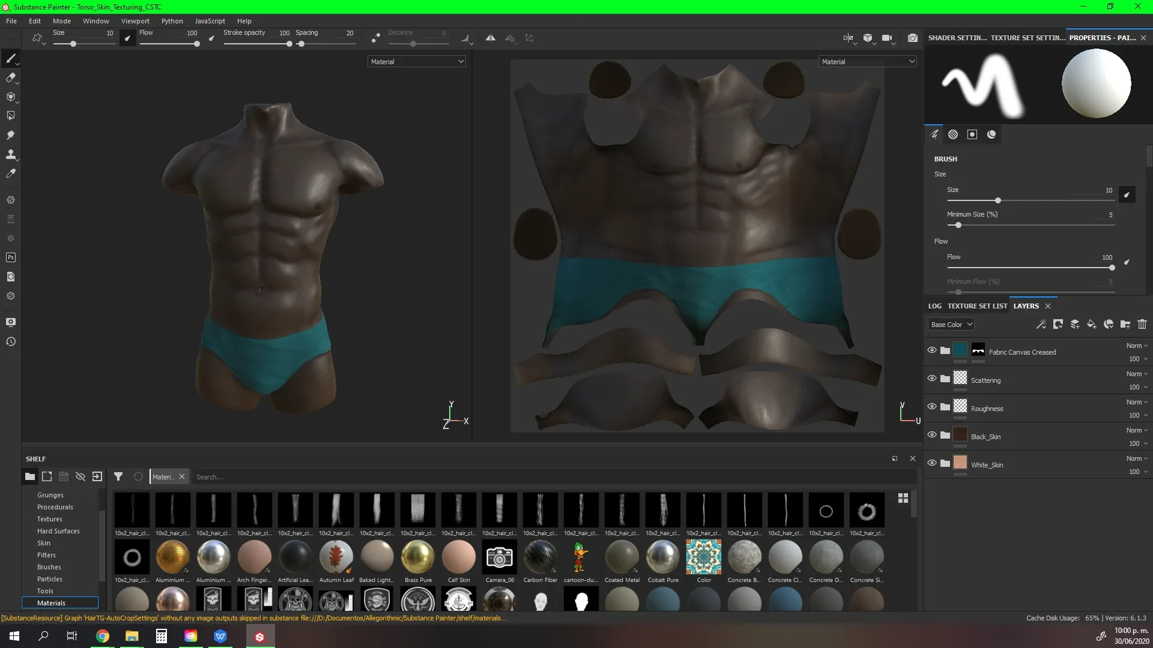Viewport: 1153px width, 648px height.
Task: Open the 3D viewport Material dropdown
Action: pos(417,61)
